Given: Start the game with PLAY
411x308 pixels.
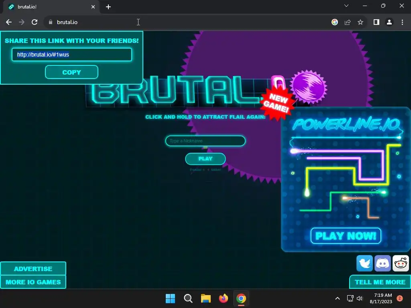Looking at the screenshot, I should tap(205, 159).
